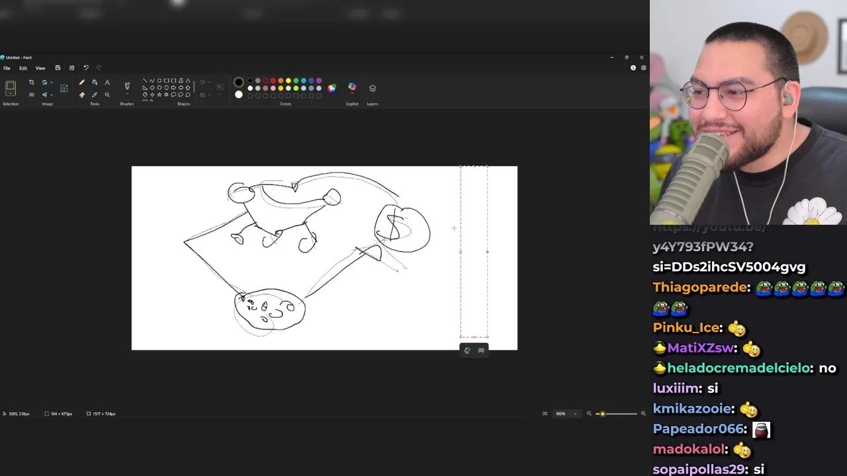Open the Paint account profile icon
This screenshot has height=476, width=847.
tap(633, 67)
